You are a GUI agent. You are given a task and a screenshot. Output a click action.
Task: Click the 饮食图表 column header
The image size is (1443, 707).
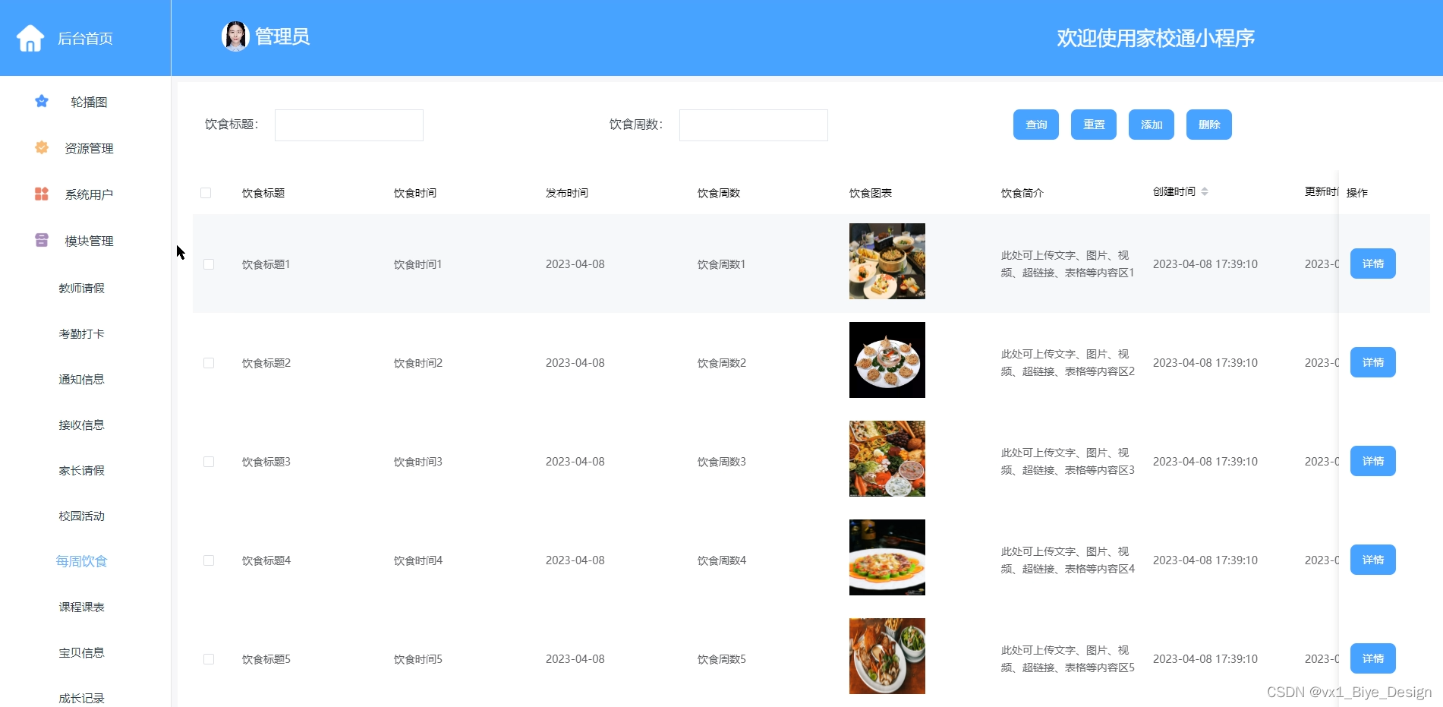[871, 193]
